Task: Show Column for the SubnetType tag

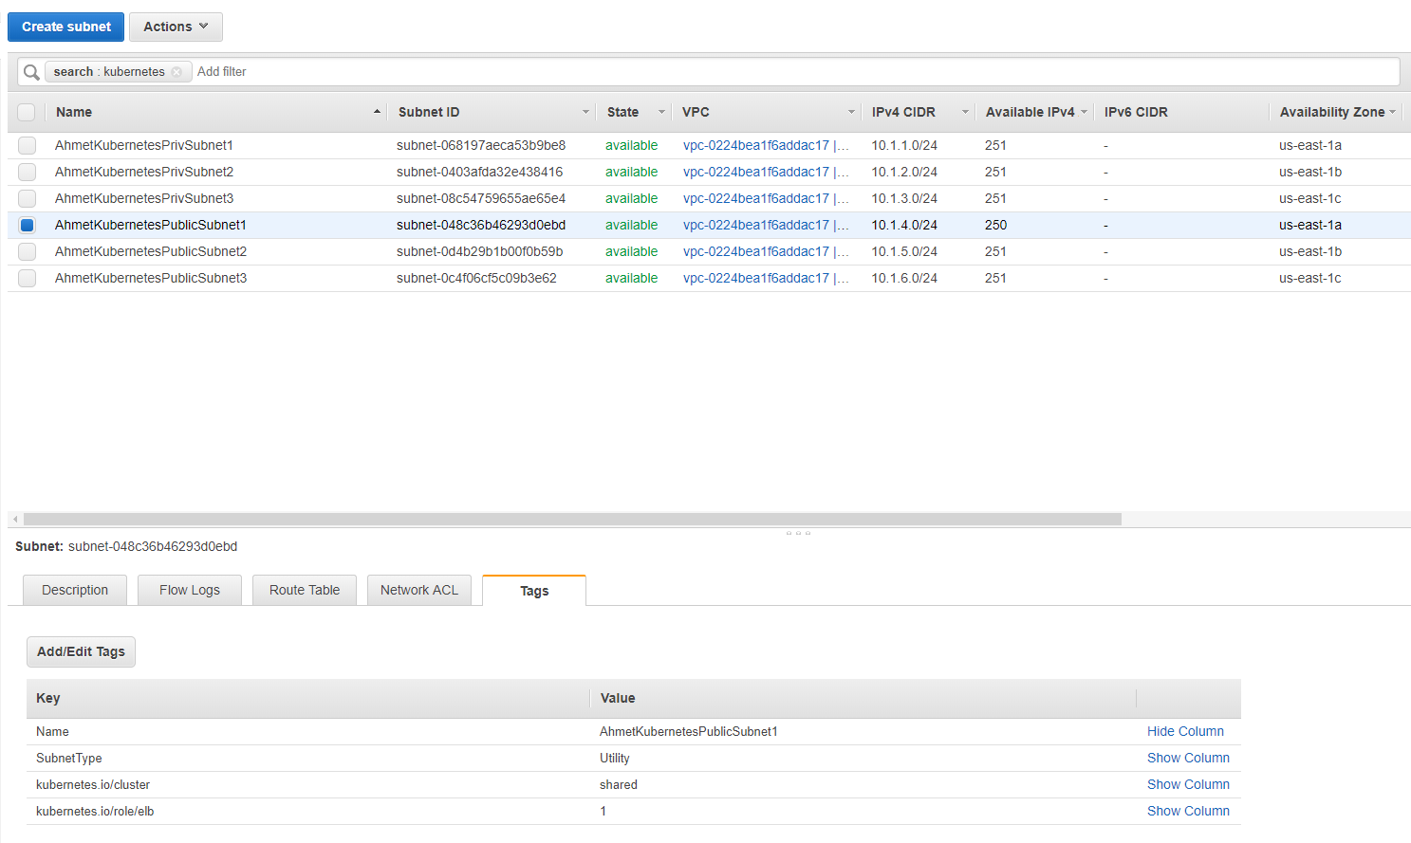Action: pyautogui.click(x=1188, y=758)
